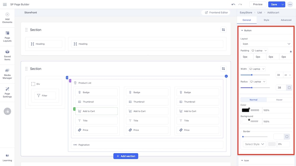Switch to the Advanced tab

(286, 20)
